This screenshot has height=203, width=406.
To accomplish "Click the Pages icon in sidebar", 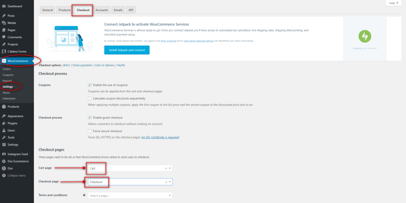I will point(4,30).
